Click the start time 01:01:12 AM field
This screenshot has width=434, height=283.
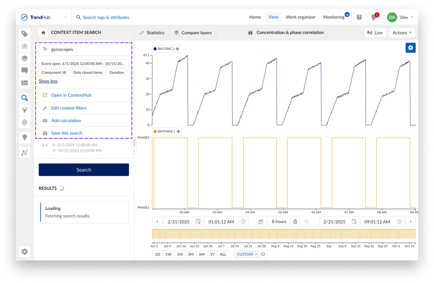pyautogui.click(x=221, y=222)
